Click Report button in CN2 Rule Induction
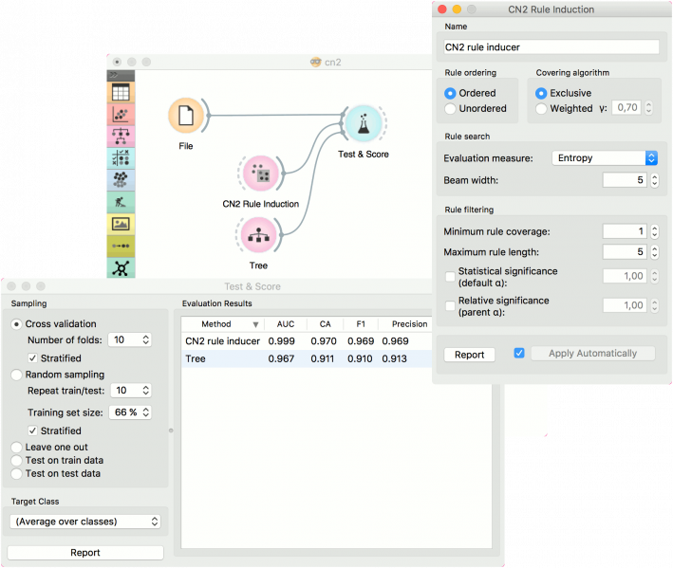673x568 pixels. 469,354
